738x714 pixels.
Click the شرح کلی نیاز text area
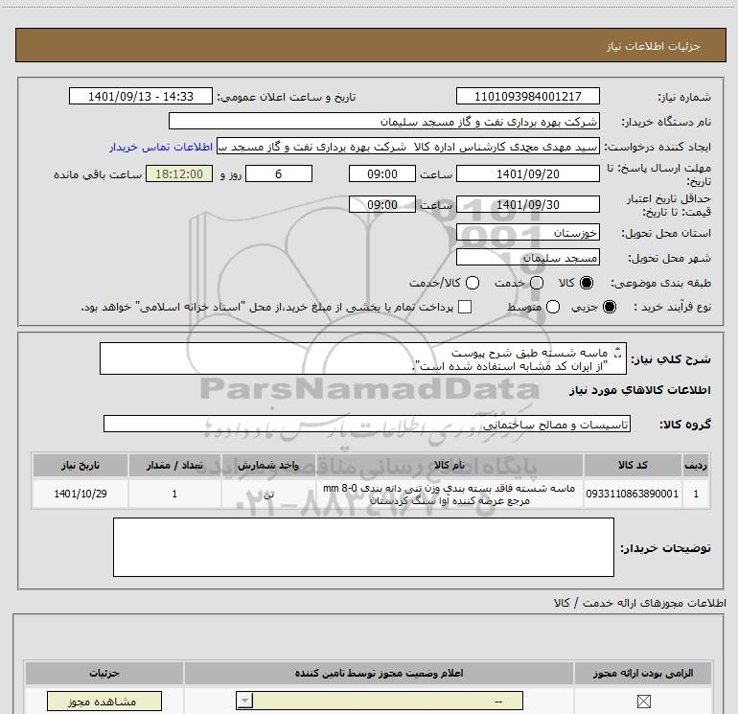[x=363, y=359]
